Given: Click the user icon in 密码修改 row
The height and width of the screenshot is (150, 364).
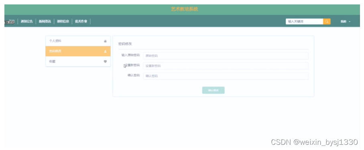Looking at the screenshot, I should (105, 51).
